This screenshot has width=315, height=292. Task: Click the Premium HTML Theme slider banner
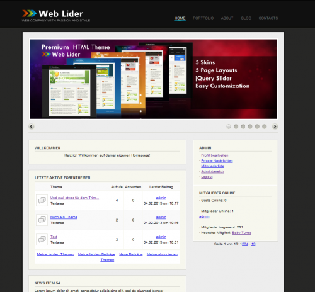154,79
